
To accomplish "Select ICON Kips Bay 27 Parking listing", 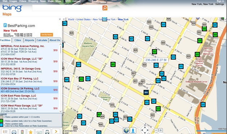I will coord(29,81).
